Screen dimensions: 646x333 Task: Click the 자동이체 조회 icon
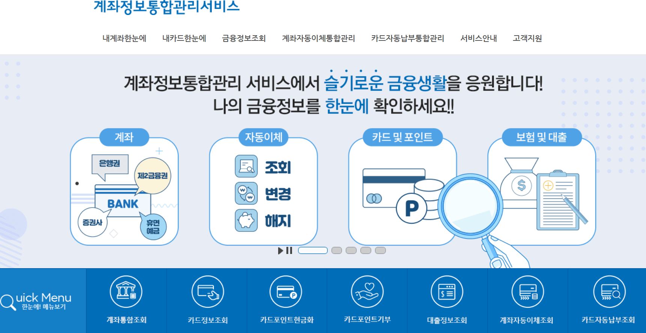point(246,166)
